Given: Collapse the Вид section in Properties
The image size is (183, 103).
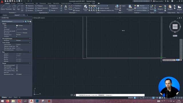Looking at the screenshot, I should pyautogui.click(x=30, y=52).
